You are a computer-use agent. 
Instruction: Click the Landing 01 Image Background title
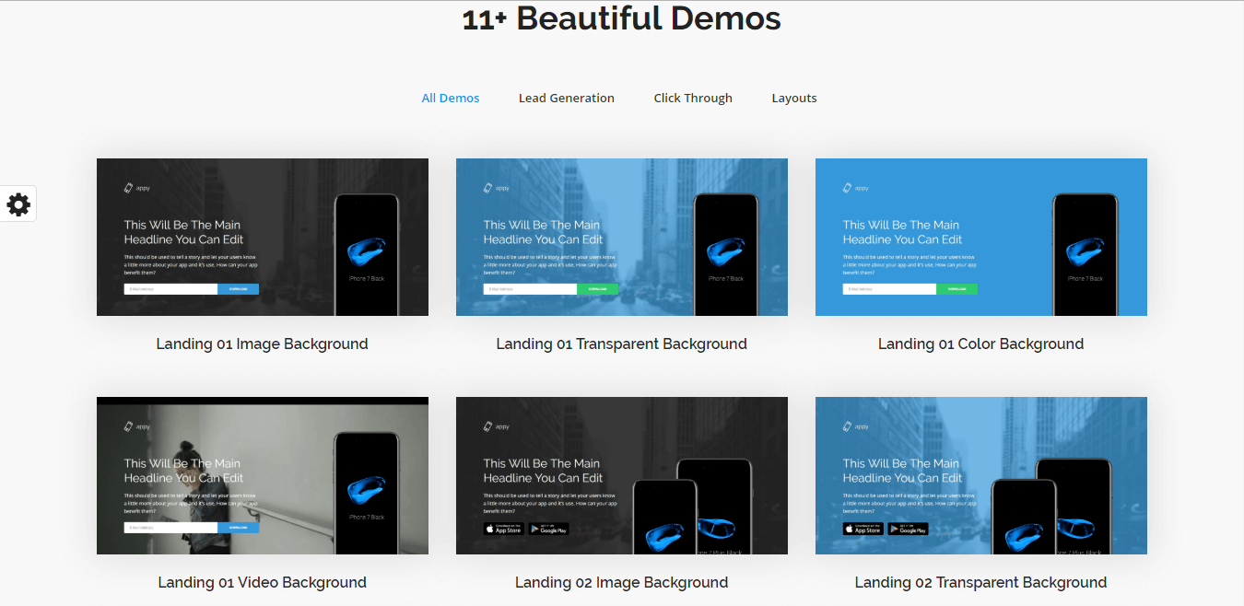pos(262,344)
